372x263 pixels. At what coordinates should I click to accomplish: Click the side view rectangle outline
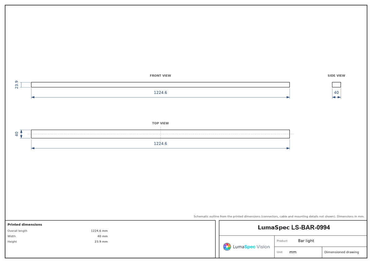[x=336, y=85]
